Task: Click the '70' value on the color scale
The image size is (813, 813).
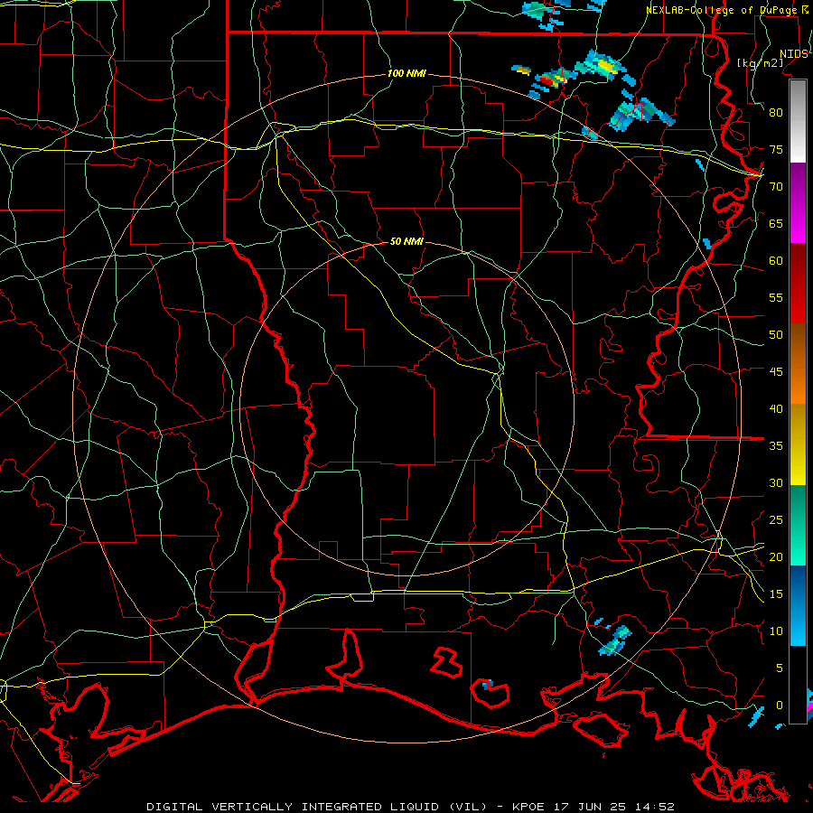Action: (x=776, y=187)
